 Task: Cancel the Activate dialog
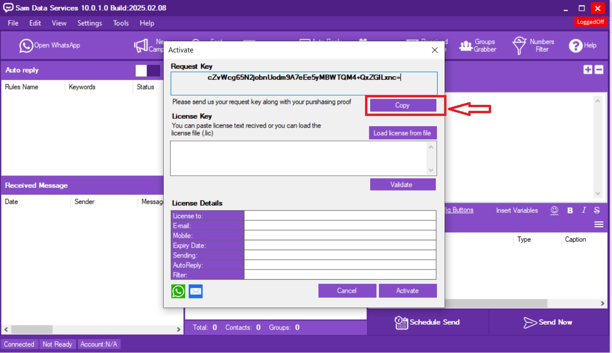point(347,291)
